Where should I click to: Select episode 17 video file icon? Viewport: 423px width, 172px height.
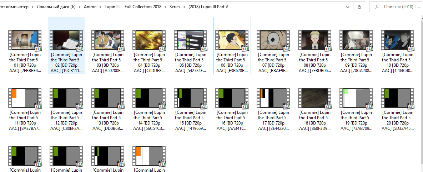(x=273, y=98)
